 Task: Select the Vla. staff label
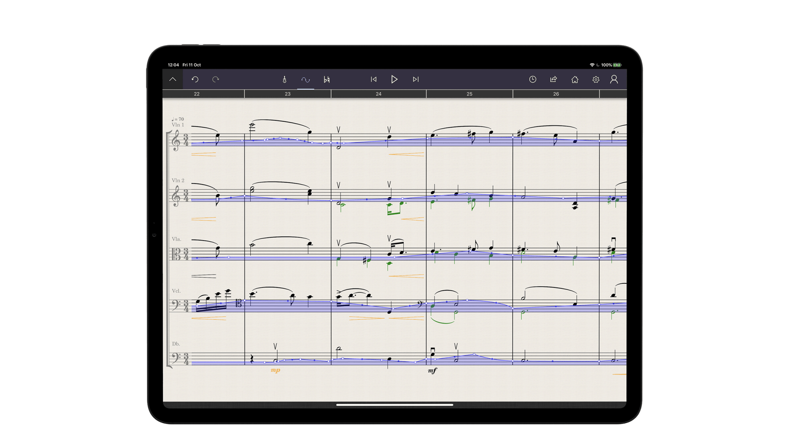click(x=176, y=239)
